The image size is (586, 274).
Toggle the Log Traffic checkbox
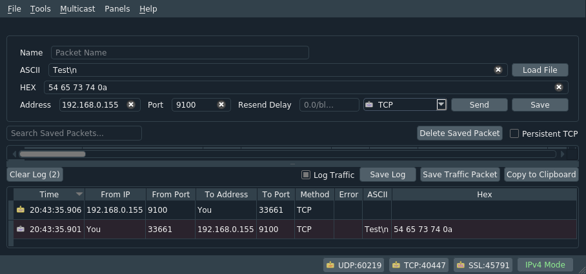click(x=306, y=175)
